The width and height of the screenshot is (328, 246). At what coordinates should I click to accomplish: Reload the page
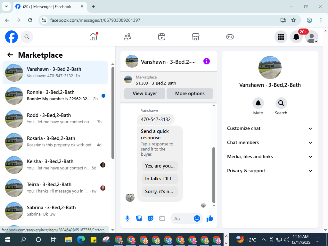(x=30, y=20)
